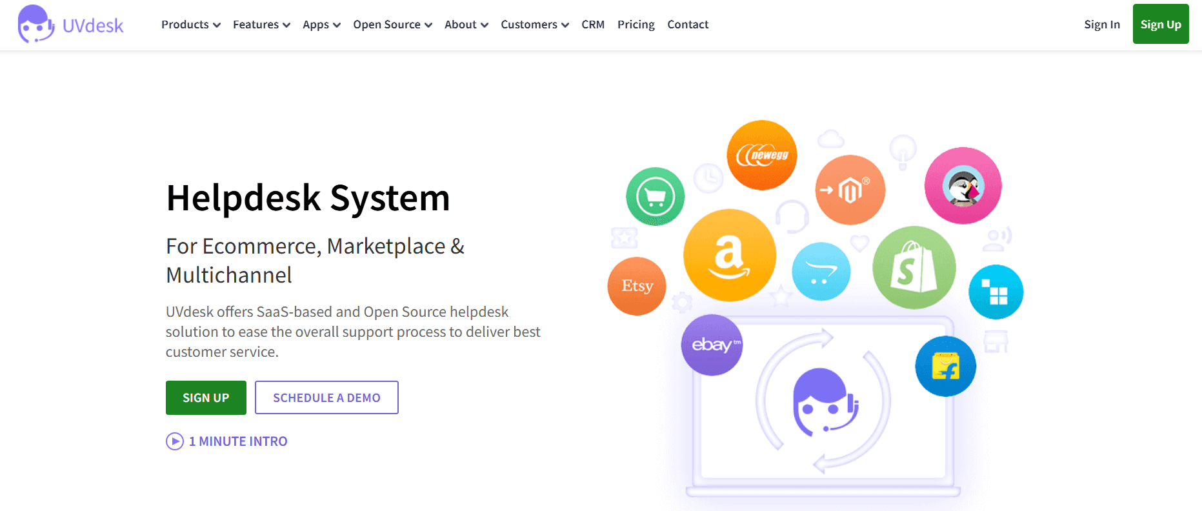Viewport: 1202px width, 511px height.
Task: Expand the Products dropdown menu
Action: coord(191,25)
